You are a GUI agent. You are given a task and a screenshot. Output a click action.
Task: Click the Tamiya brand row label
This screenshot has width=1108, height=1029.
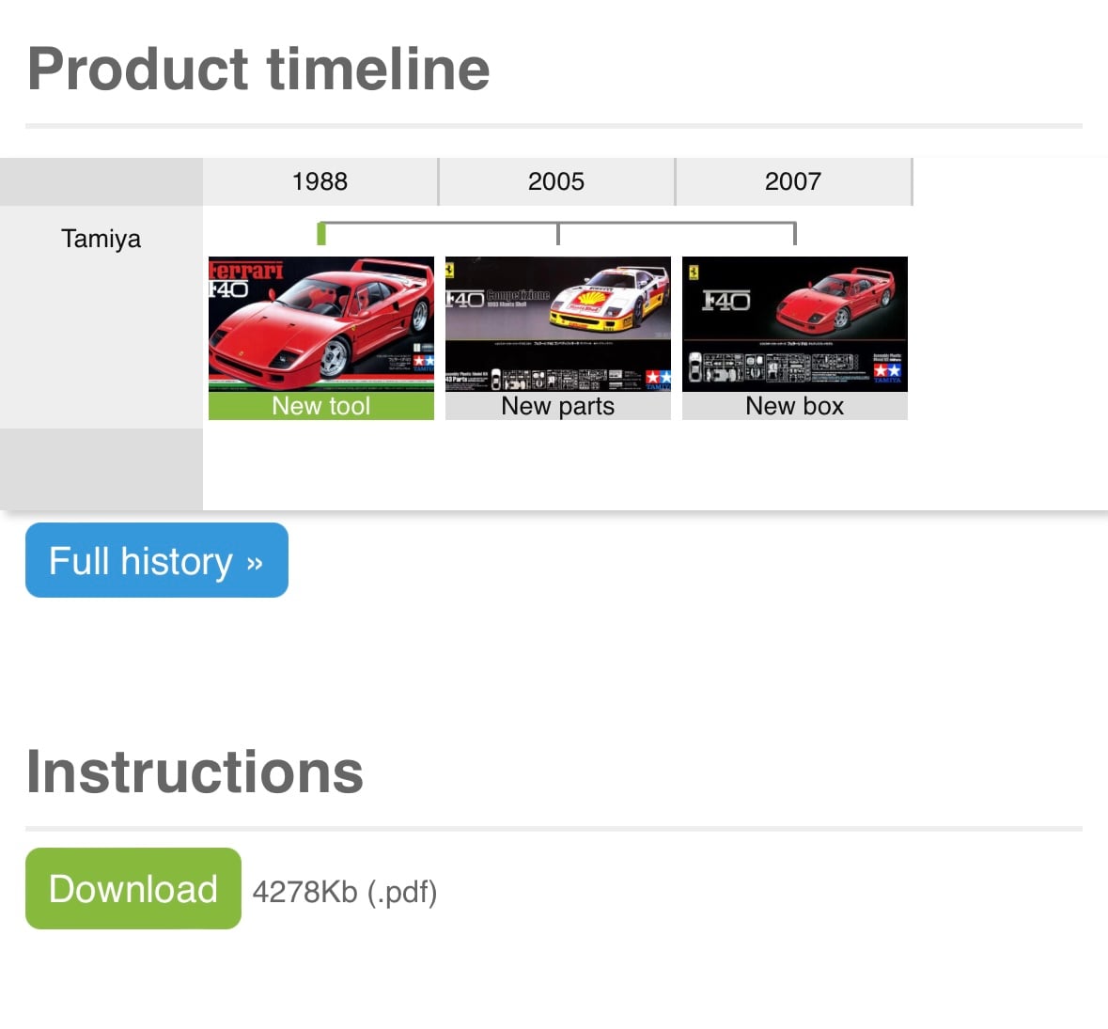pyautogui.click(x=101, y=239)
